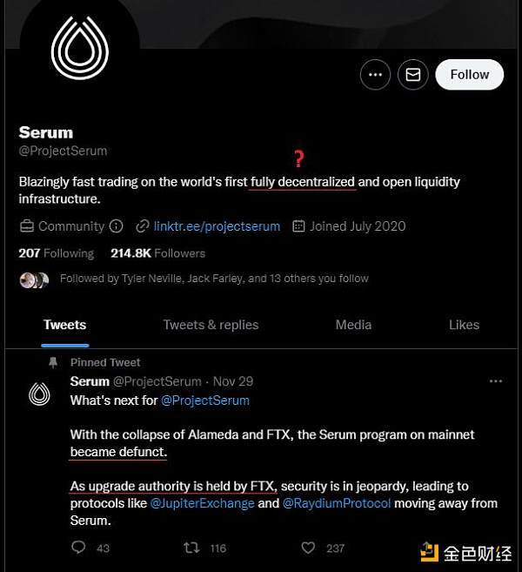
Task: Click the @RaydiumProtocol mention
Action: pos(337,503)
